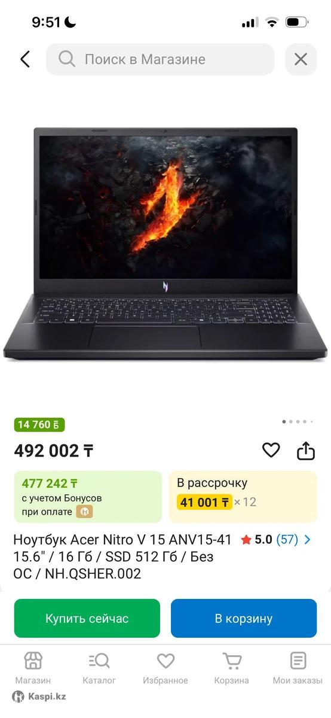Open the Acer Nitro laptop product image
The height and width of the screenshot is (718, 331).
click(x=166, y=244)
